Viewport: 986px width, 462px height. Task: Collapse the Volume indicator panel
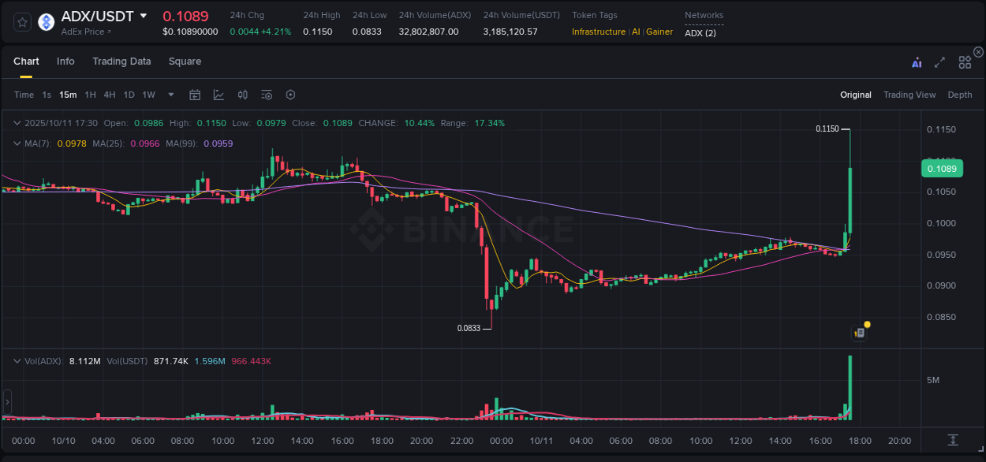click(17, 361)
